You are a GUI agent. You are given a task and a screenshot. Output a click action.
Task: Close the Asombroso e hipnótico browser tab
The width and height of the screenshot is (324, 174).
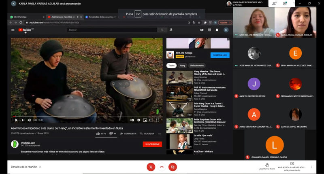[x=81, y=17]
